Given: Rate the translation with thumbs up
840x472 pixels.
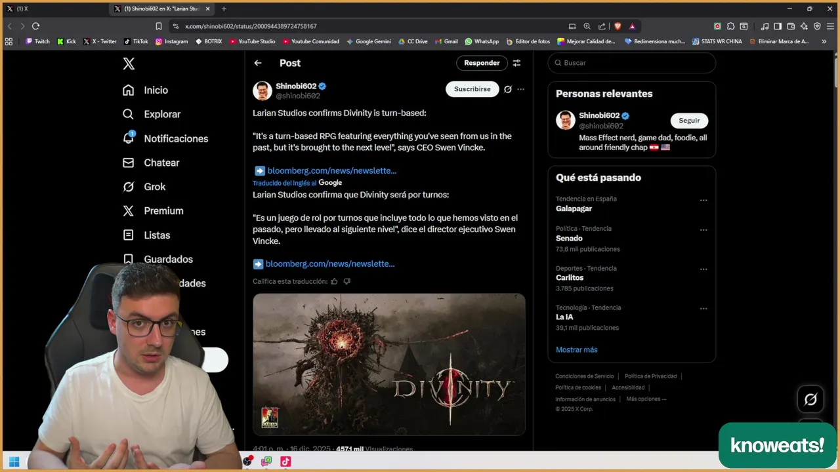Looking at the screenshot, I should pos(334,281).
